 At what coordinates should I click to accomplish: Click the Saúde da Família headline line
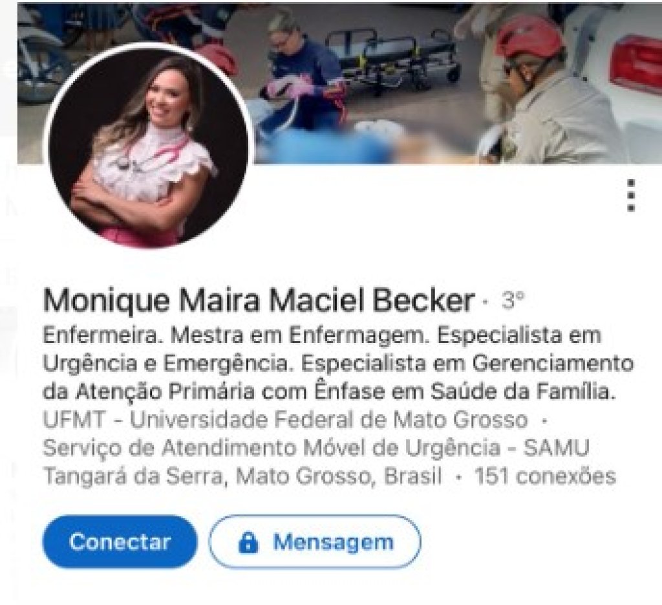tap(328, 391)
